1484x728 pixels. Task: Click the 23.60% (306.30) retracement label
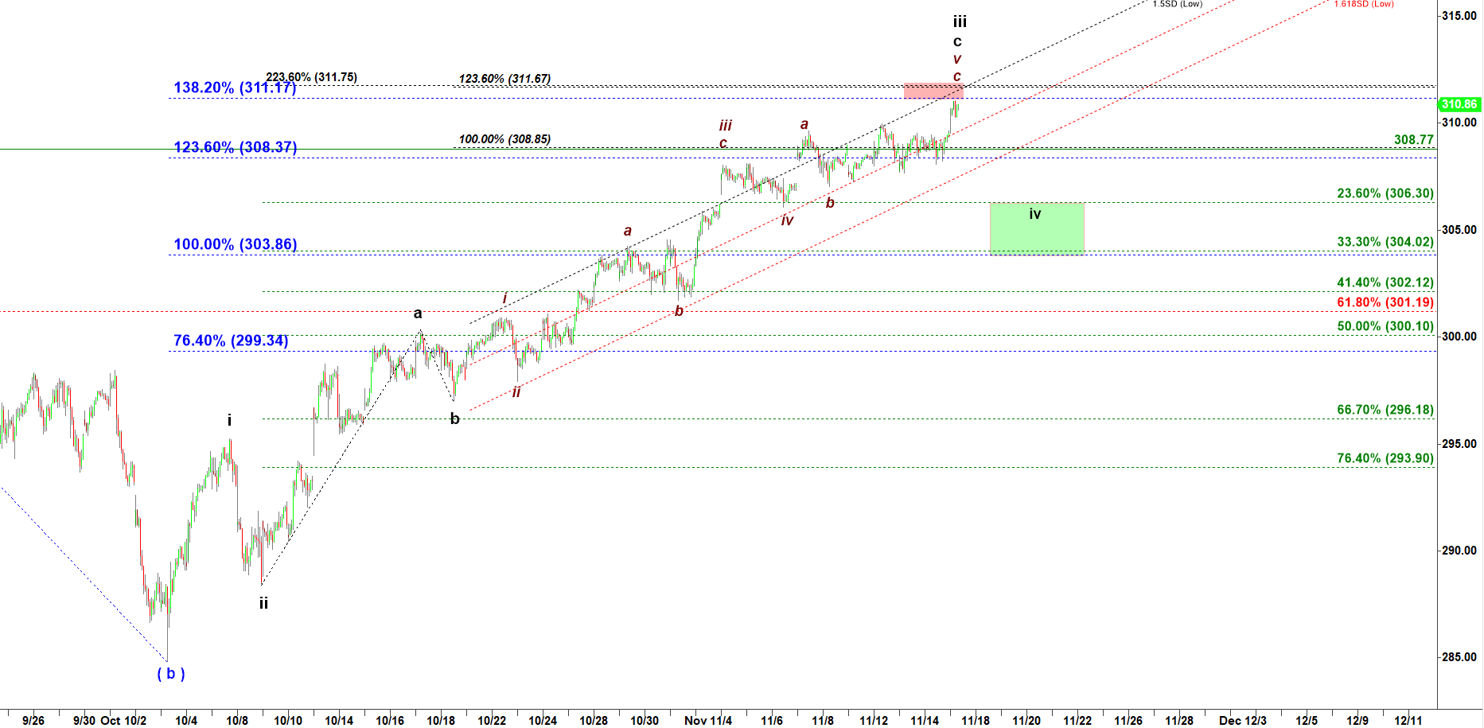click(x=1385, y=193)
